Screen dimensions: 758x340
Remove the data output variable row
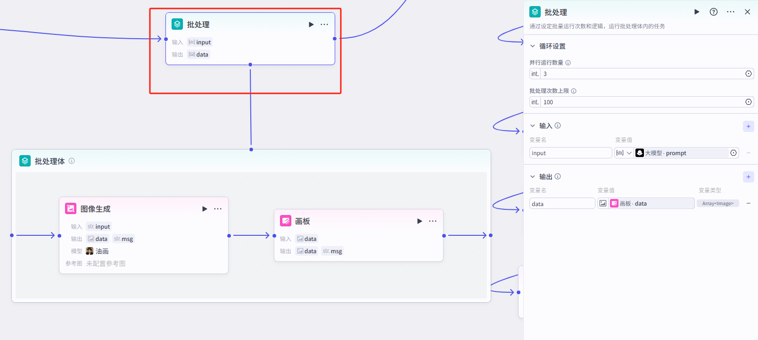[x=749, y=203]
